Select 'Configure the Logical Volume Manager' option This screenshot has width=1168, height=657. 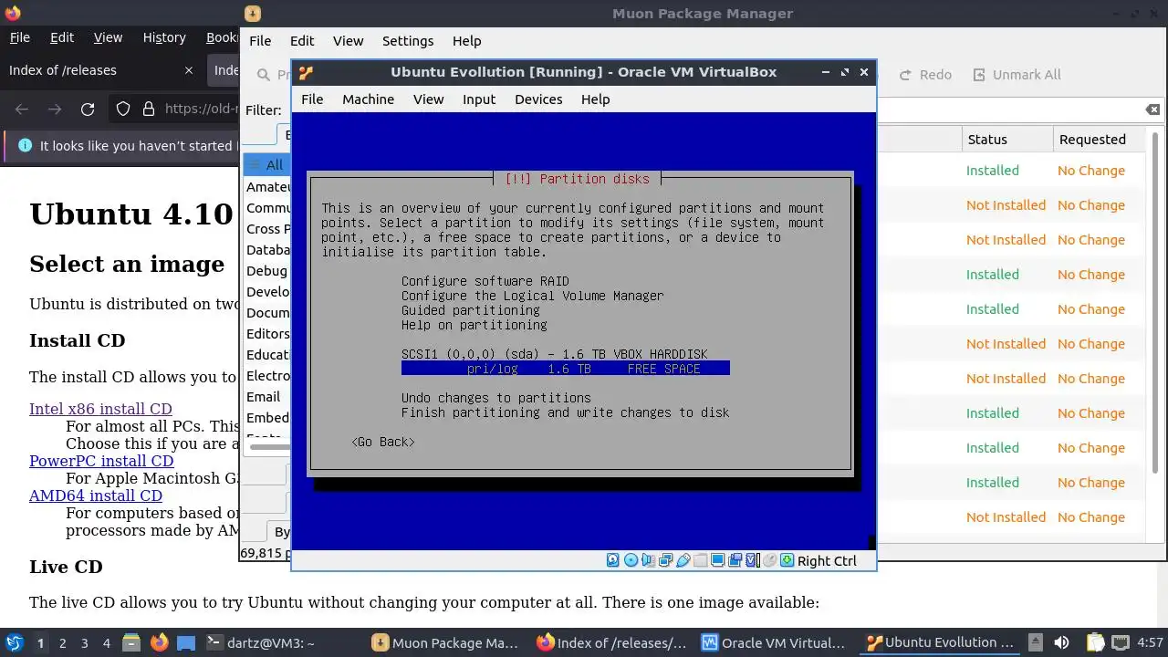[533, 296]
